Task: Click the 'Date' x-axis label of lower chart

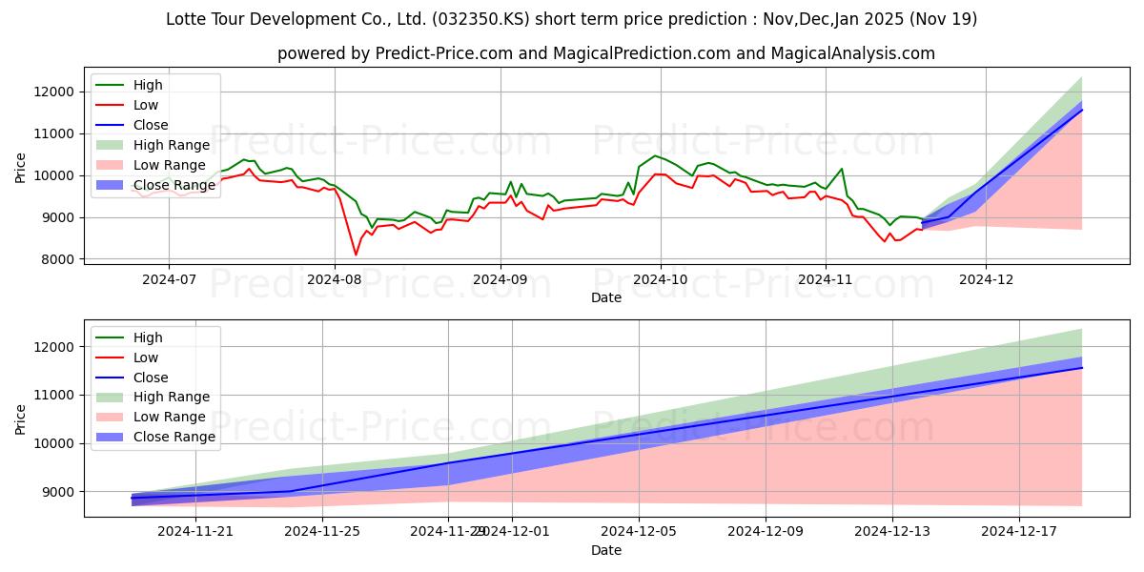Action: coord(606,550)
